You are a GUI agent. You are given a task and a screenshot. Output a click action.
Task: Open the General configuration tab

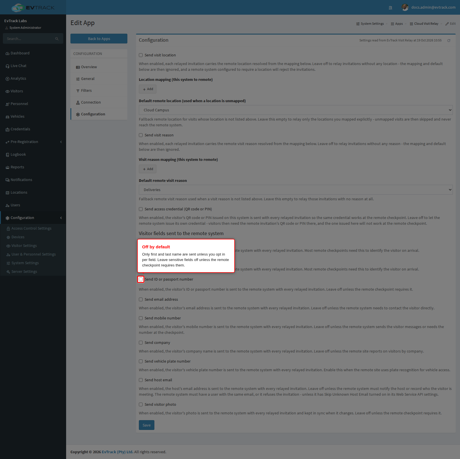click(99, 79)
